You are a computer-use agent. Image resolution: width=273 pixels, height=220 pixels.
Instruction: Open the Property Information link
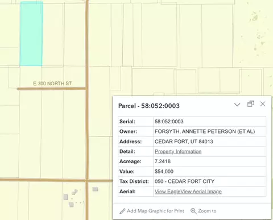coord(178,151)
